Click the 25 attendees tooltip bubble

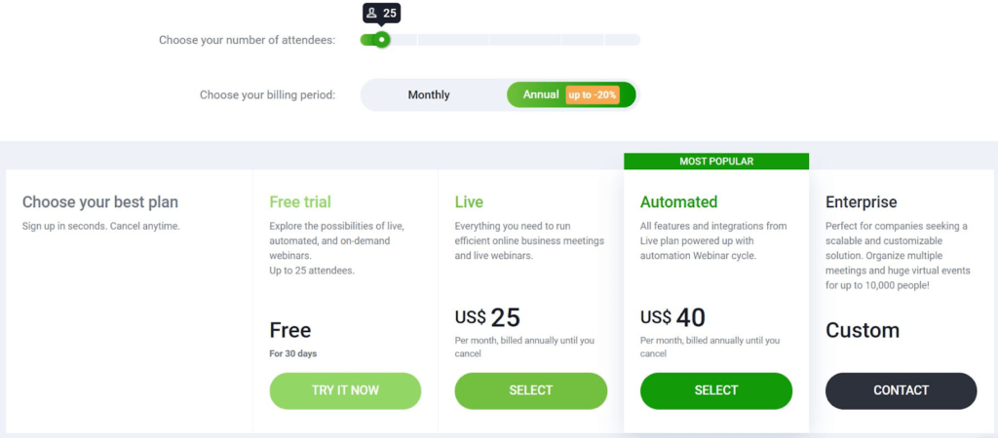[x=382, y=13]
